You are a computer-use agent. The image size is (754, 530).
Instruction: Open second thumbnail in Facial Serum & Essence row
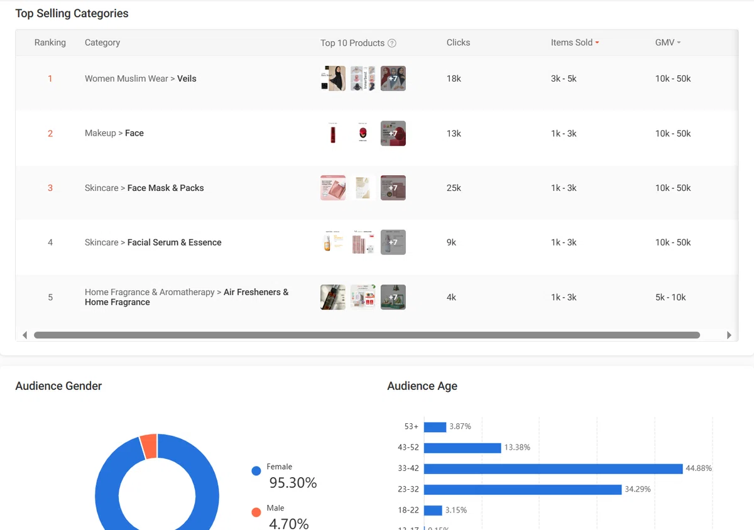363,242
